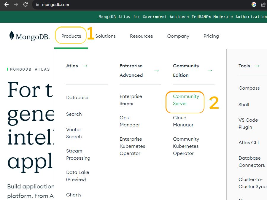The width and height of the screenshot is (267, 200).
Task: Select Cluster-to-Cluster Sync
Action: pyautogui.click(x=252, y=183)
